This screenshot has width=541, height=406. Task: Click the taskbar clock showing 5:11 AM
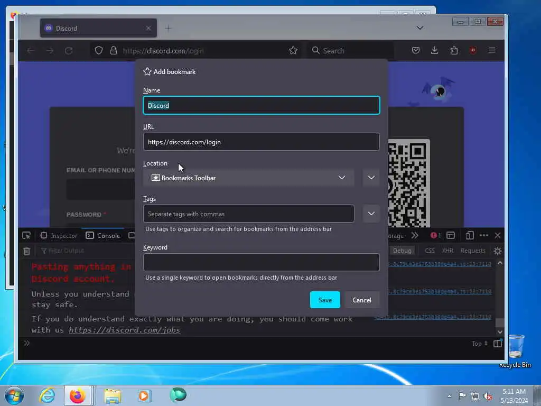(x=514, y=396)
